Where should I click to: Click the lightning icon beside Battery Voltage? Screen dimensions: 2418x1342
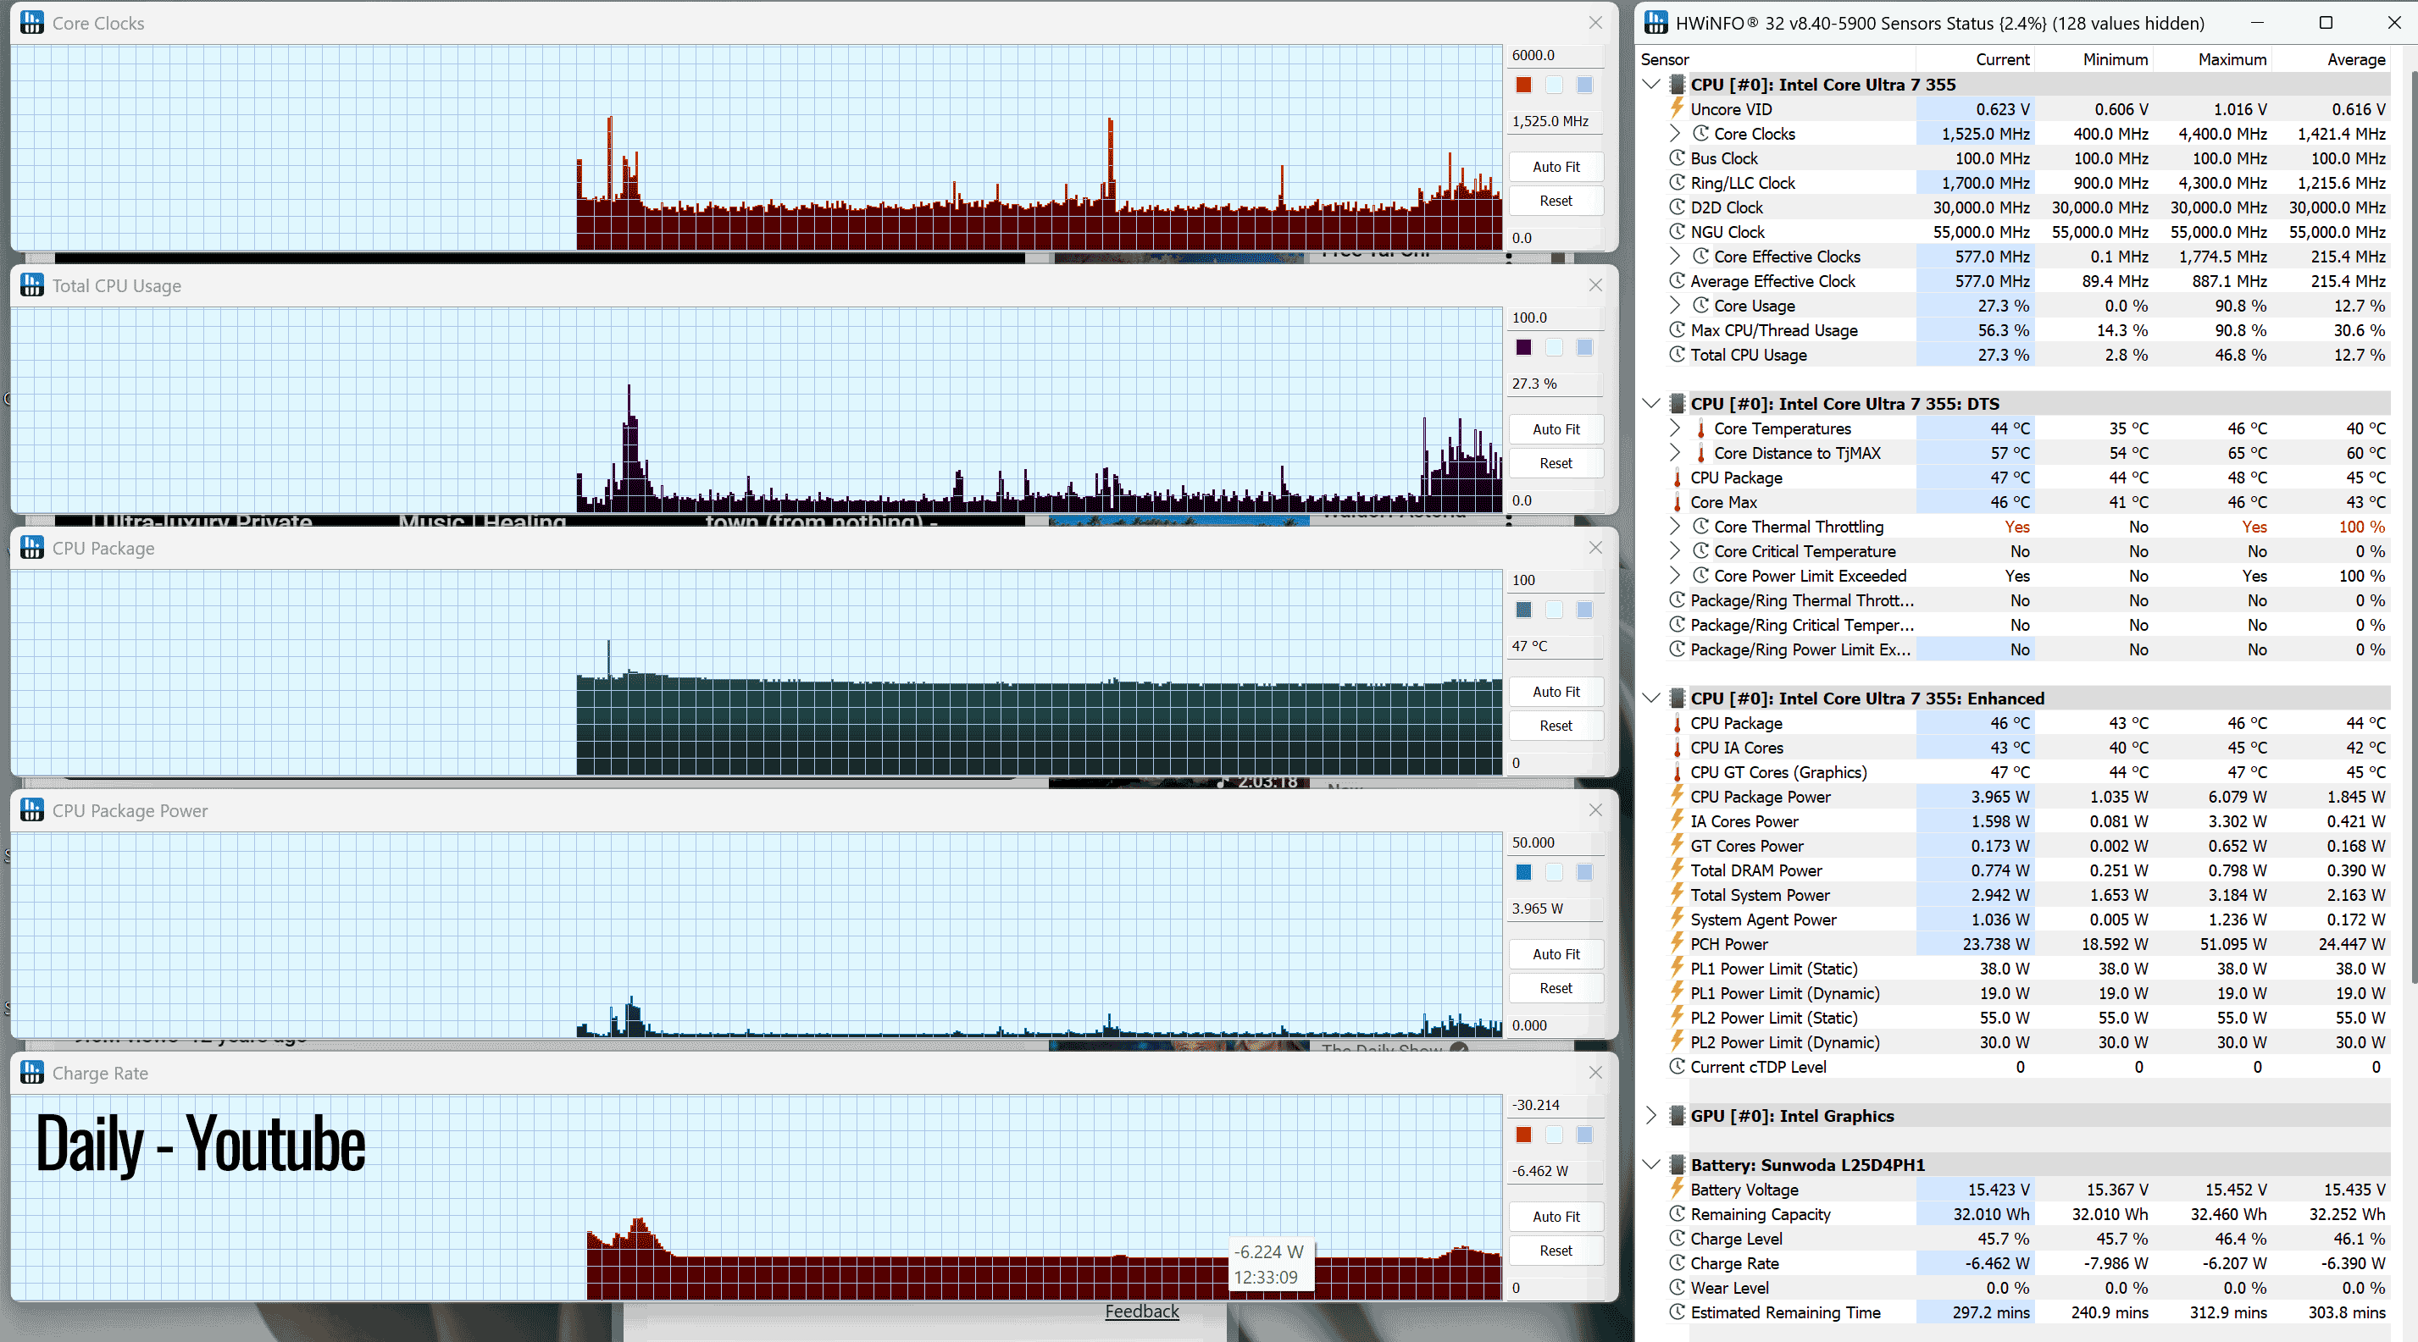(1678, 1189)
